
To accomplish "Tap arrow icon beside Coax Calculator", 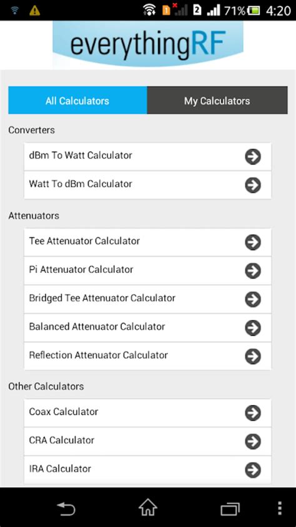I will click(x=253, y=412).
